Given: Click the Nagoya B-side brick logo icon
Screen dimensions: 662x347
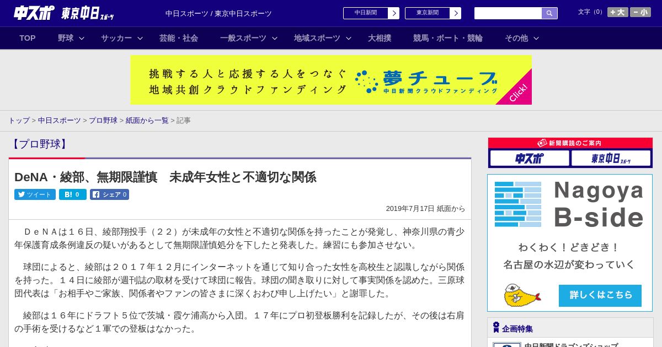Looking at the screenshot, I should [x=518, y=204].
